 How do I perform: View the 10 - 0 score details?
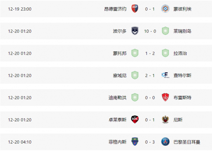pos(149,31)
